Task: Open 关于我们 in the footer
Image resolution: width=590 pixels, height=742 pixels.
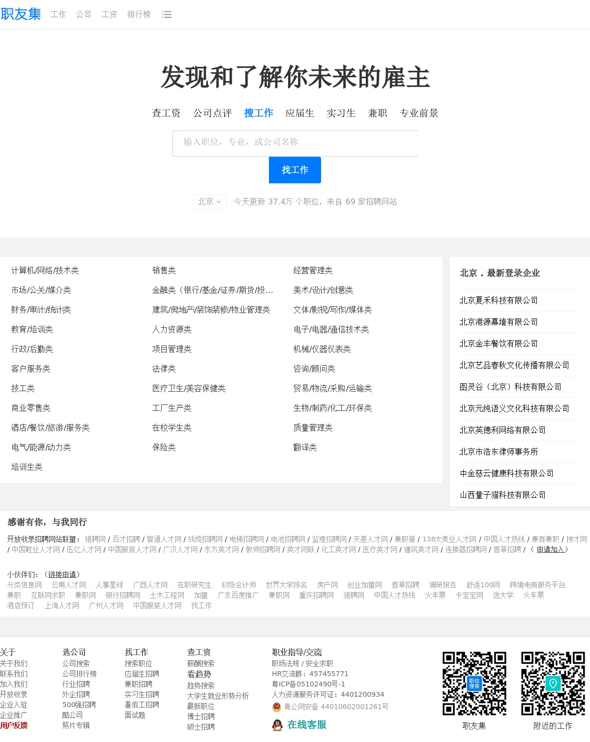Action: 14,663
